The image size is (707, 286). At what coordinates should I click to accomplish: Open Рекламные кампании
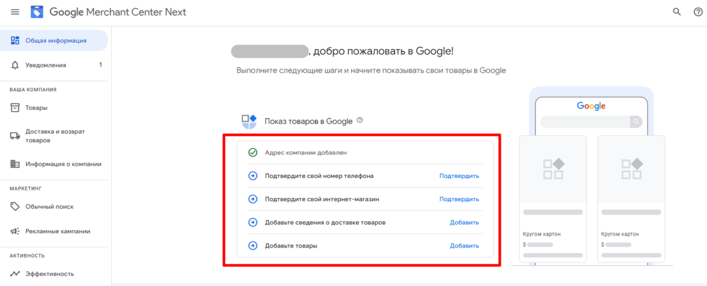(54, 231)
